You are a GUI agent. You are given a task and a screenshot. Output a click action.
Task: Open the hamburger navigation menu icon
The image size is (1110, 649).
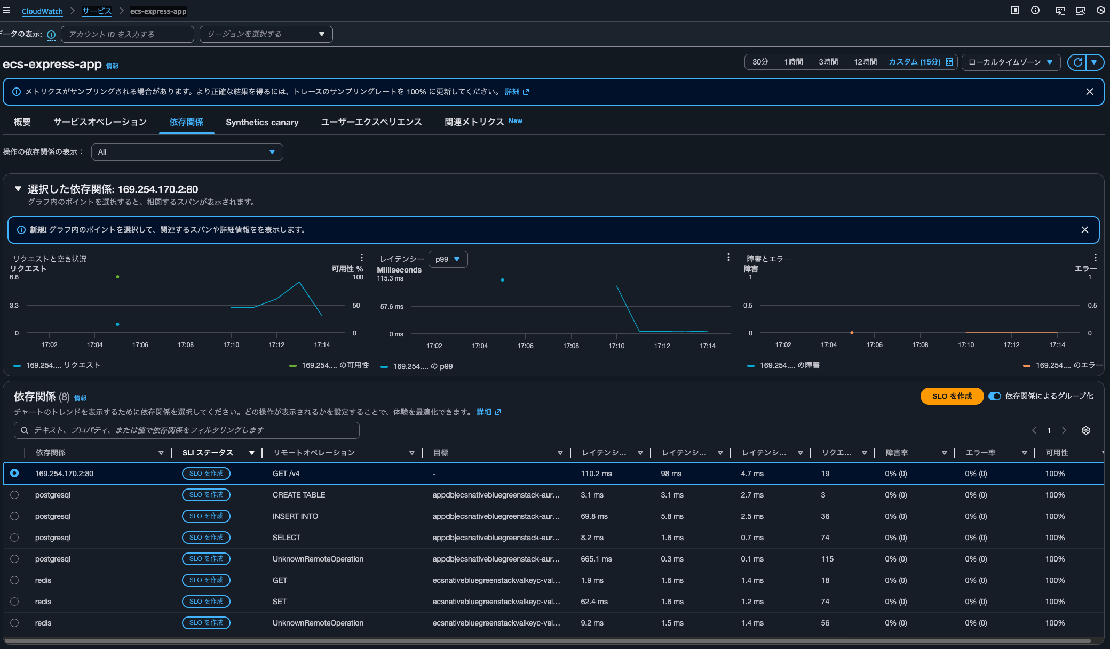(6, 10)
